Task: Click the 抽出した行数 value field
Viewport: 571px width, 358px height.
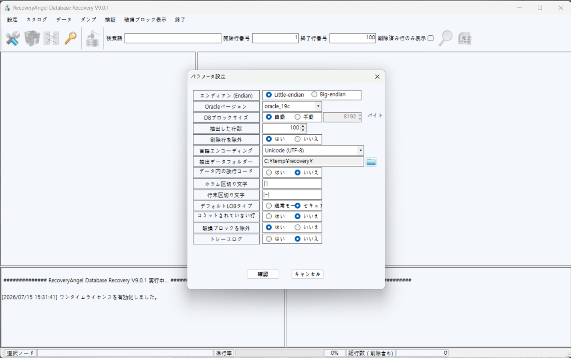Action: [281, 128]
